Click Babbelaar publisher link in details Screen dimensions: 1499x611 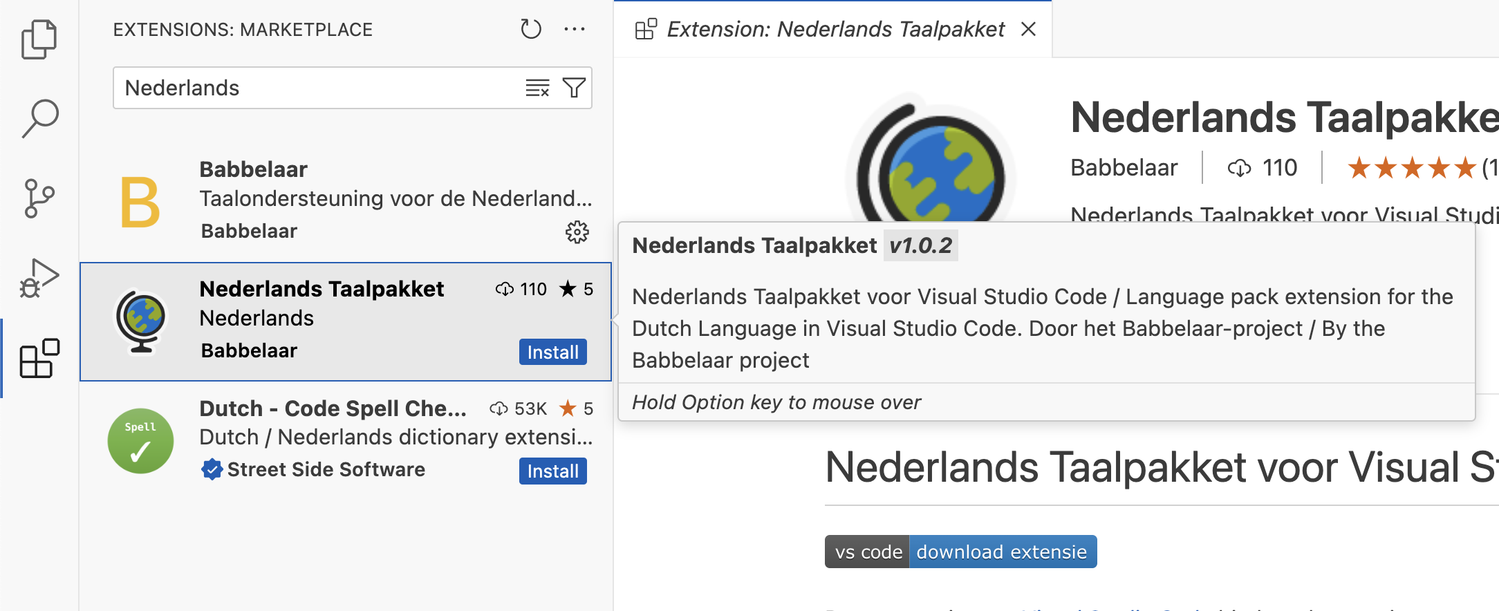click(x=1124, y=167)
